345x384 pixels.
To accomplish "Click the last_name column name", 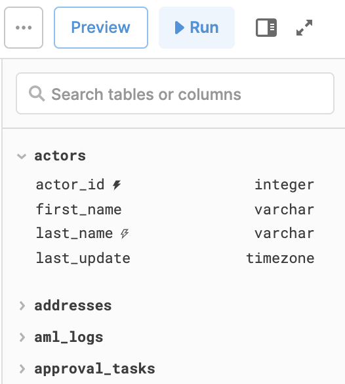I will [74, 233].
